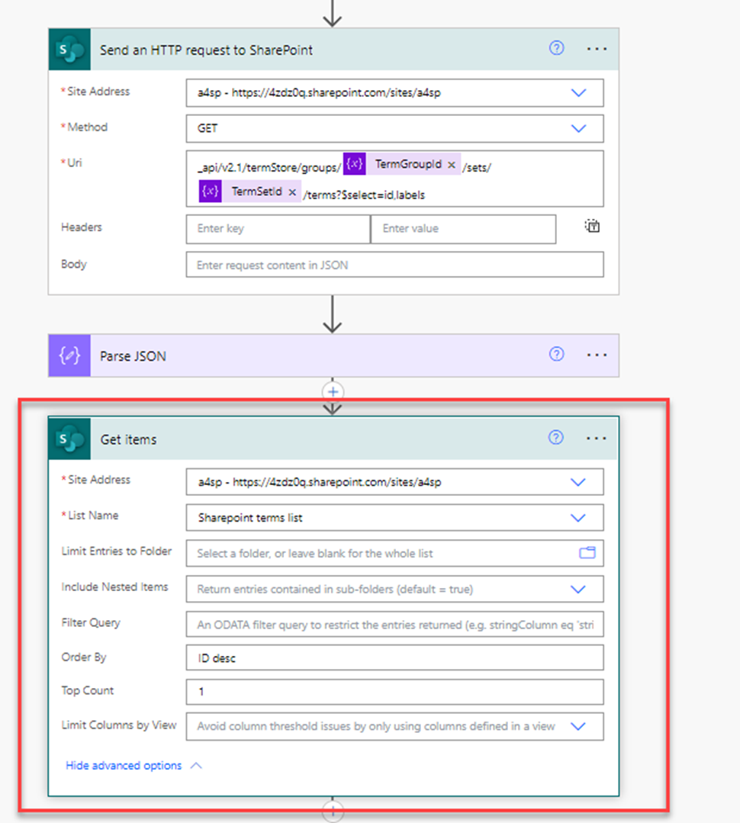Click the Top Count input field
Image resolution: width=740 pixels, height=823 pixels.
394,692
